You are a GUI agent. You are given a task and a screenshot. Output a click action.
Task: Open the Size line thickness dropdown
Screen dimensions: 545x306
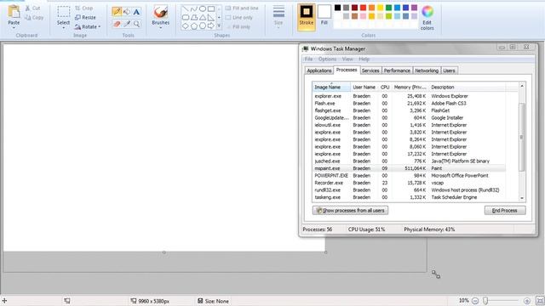point(278,17)
